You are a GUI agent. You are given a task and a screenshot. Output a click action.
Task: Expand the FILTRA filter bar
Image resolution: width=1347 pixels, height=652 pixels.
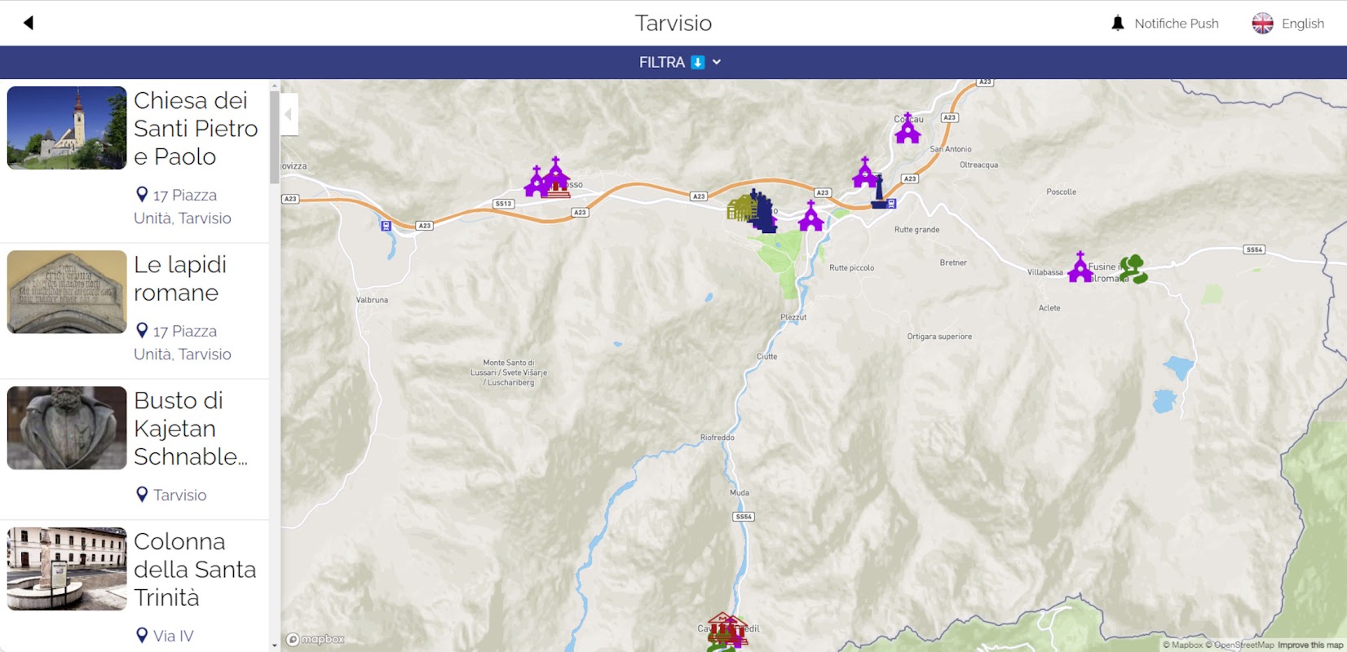click(x=673, y=62)
